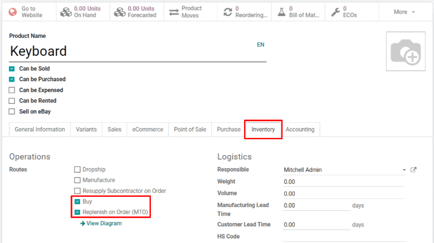Expand the More dropdown menu
434x243 pixels.
pos(404,12)
